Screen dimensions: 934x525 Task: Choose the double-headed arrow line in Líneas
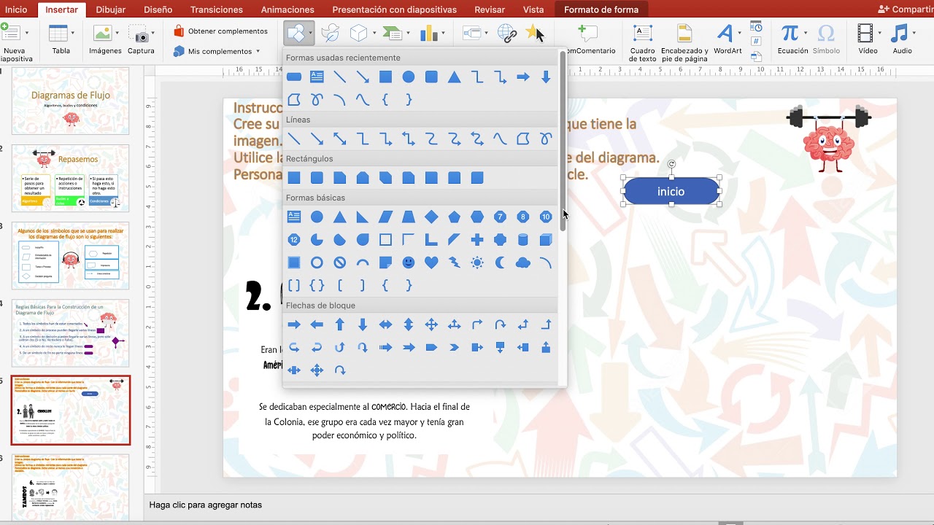pyautogui.click(x=339, y=139)
